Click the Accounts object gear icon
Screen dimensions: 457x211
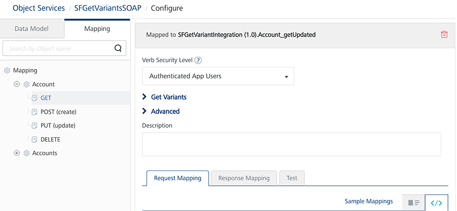click(x=27, y=153)
